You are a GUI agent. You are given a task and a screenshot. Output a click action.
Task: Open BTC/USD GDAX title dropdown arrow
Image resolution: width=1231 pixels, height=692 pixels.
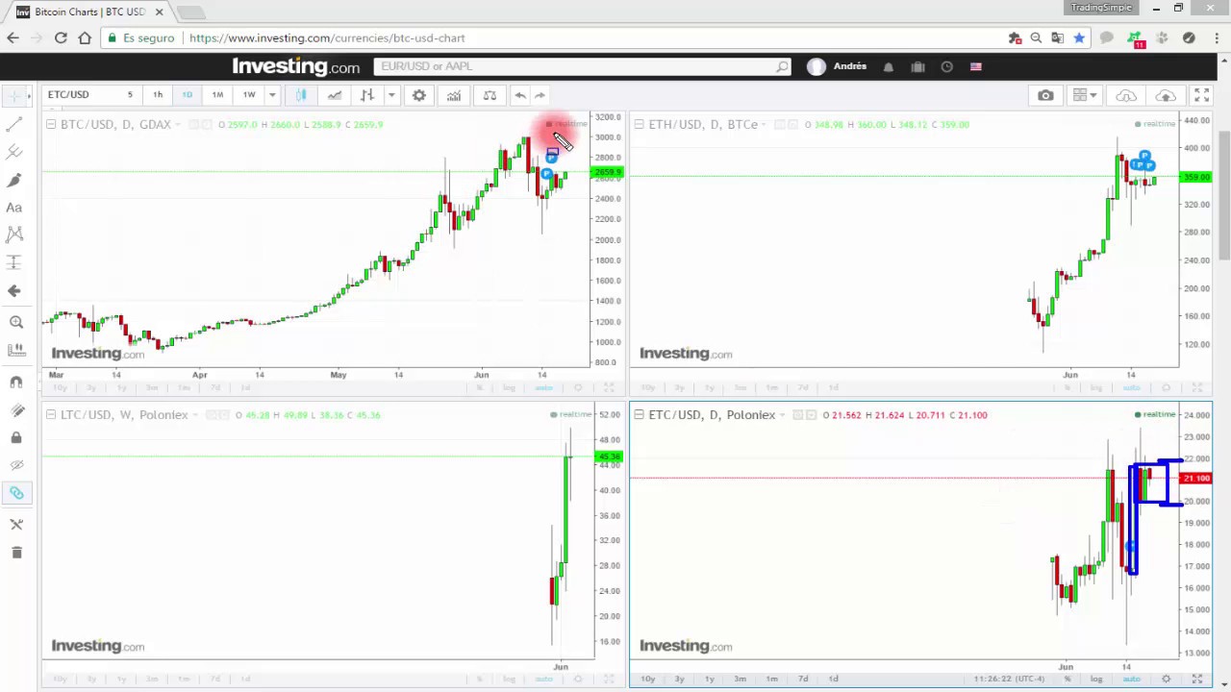pos(177,125)
